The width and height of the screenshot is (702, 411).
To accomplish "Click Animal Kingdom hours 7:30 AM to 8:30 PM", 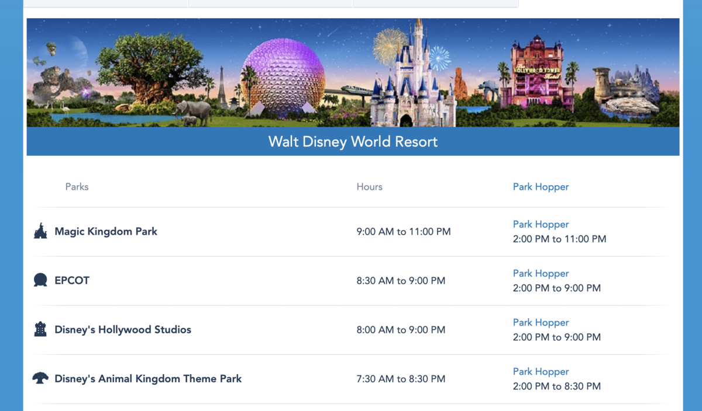I will click(401, 379).
